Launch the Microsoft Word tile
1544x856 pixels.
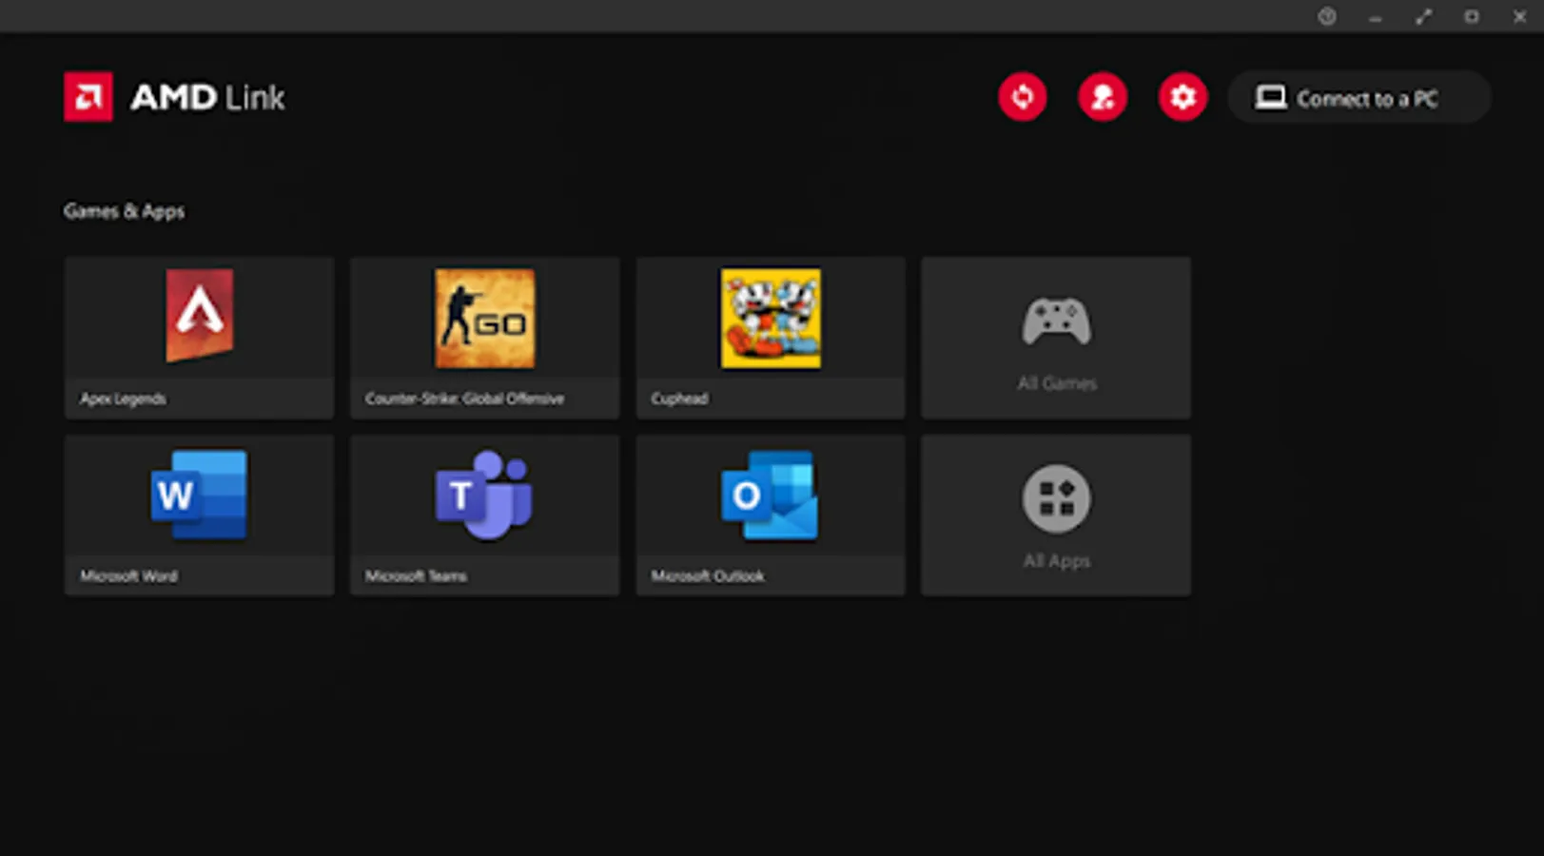200,516
